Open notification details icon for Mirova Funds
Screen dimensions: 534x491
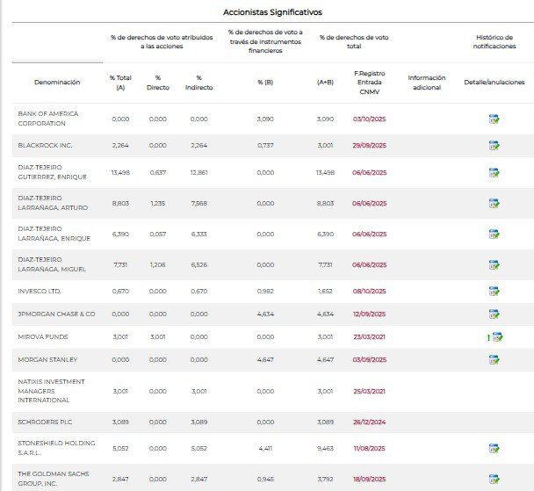click(496, 336)
